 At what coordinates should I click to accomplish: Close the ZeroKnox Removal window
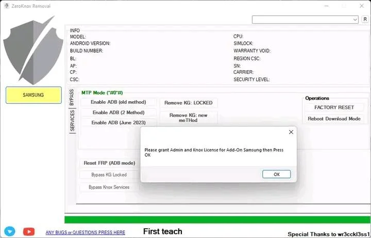tap(362, 6)
